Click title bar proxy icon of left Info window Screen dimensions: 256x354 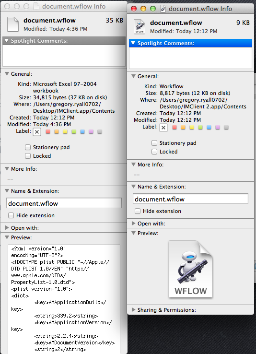coord(36,6)
